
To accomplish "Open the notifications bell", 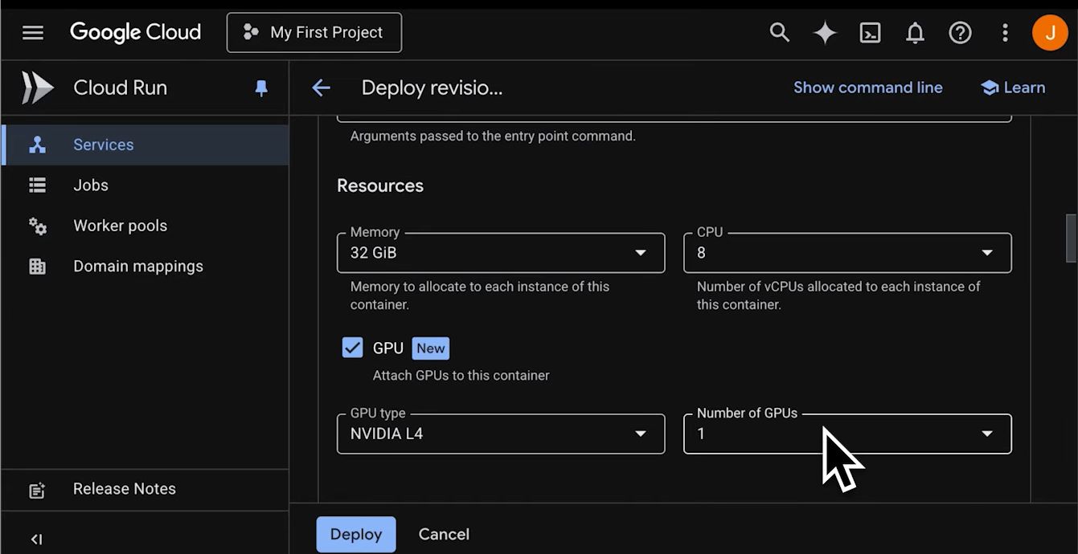I will [x=915, y=33].
